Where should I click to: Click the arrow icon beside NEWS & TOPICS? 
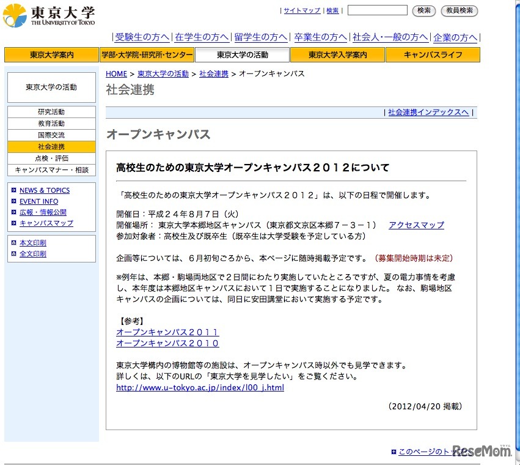pos(14,190)
